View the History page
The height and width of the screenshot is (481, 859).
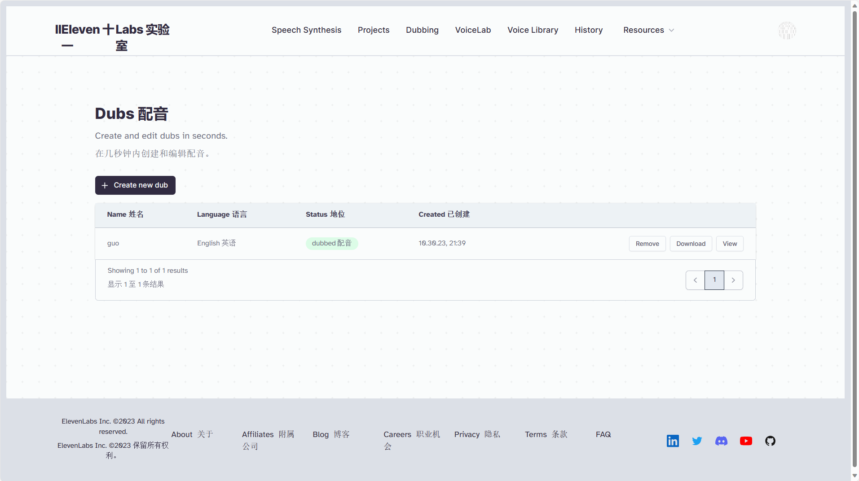[589, 30]
